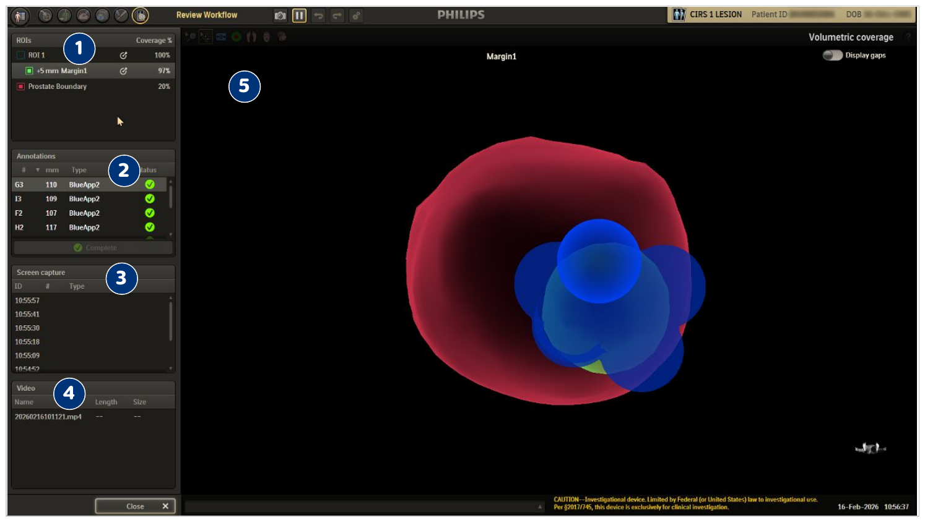Select the I3 109 annotation row
Image resolution: width=925 pixels, height=523 pixels.
(x=90, y=198)
